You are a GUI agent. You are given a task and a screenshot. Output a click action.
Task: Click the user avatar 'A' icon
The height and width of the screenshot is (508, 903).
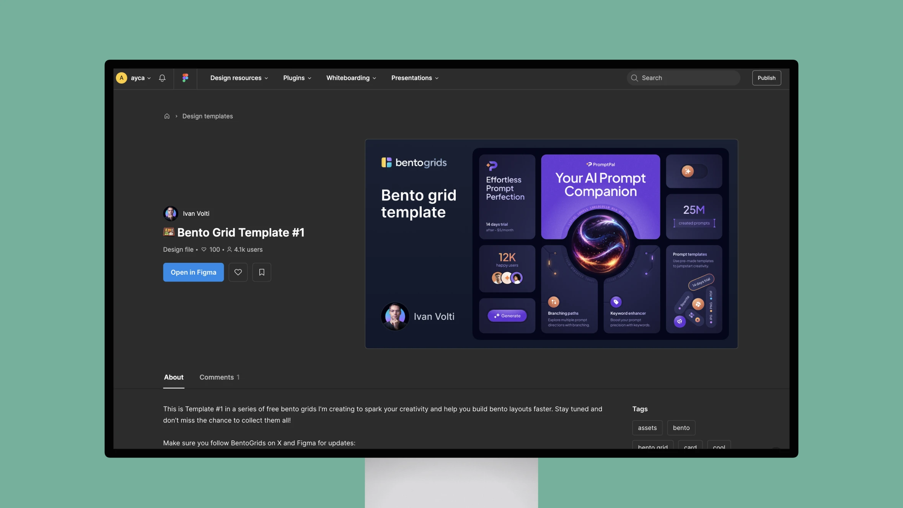coord(122,77)
